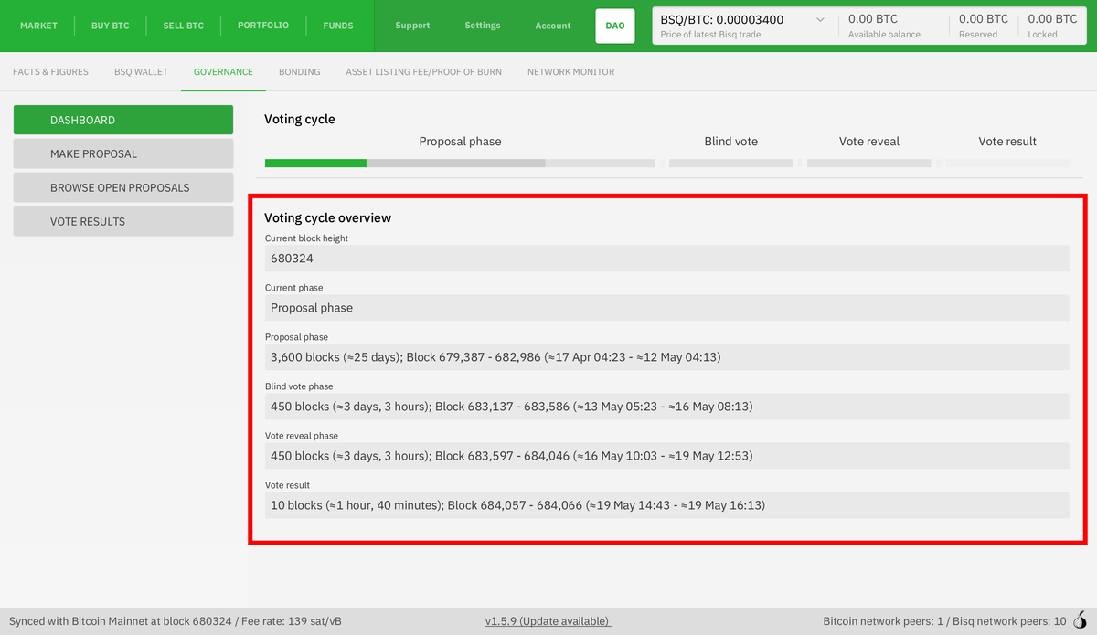Click the v1.5.9 update available link
1097x635 pixels.
pos(548,621)
